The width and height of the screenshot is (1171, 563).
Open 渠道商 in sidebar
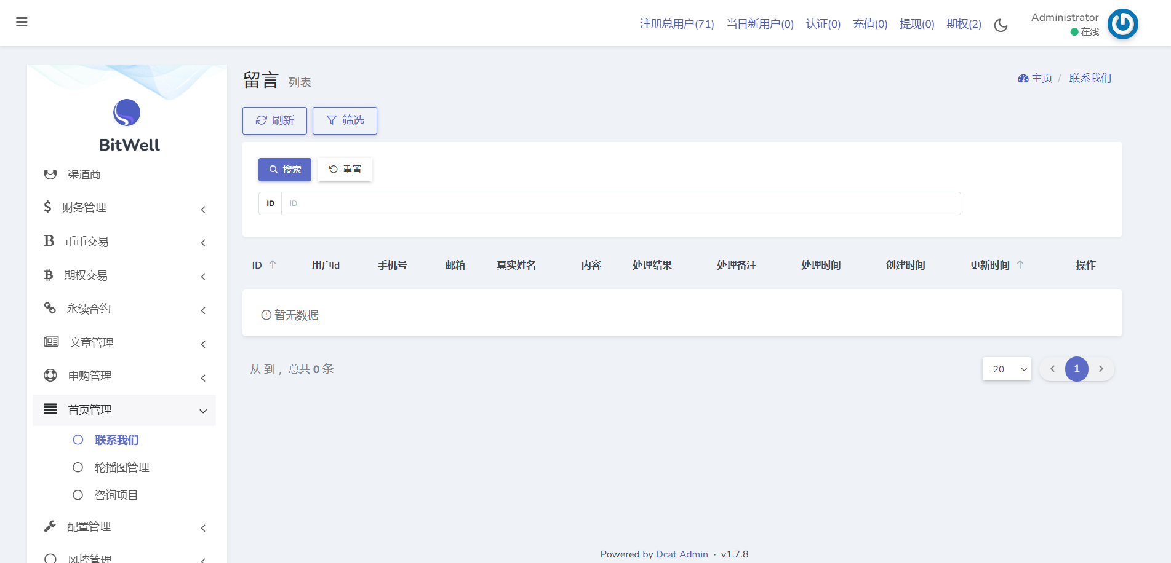[84, 175]
